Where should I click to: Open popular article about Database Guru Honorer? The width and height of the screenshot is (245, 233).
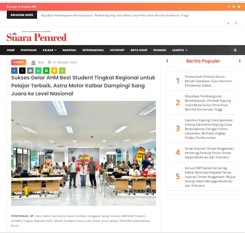[208, 81]
